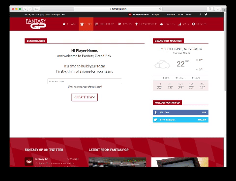Image resolution: width=236 pixels, height=181 pixels.
Task: Open Leagues via the thumbs-up icon
Action: click(x=167, y=24)
